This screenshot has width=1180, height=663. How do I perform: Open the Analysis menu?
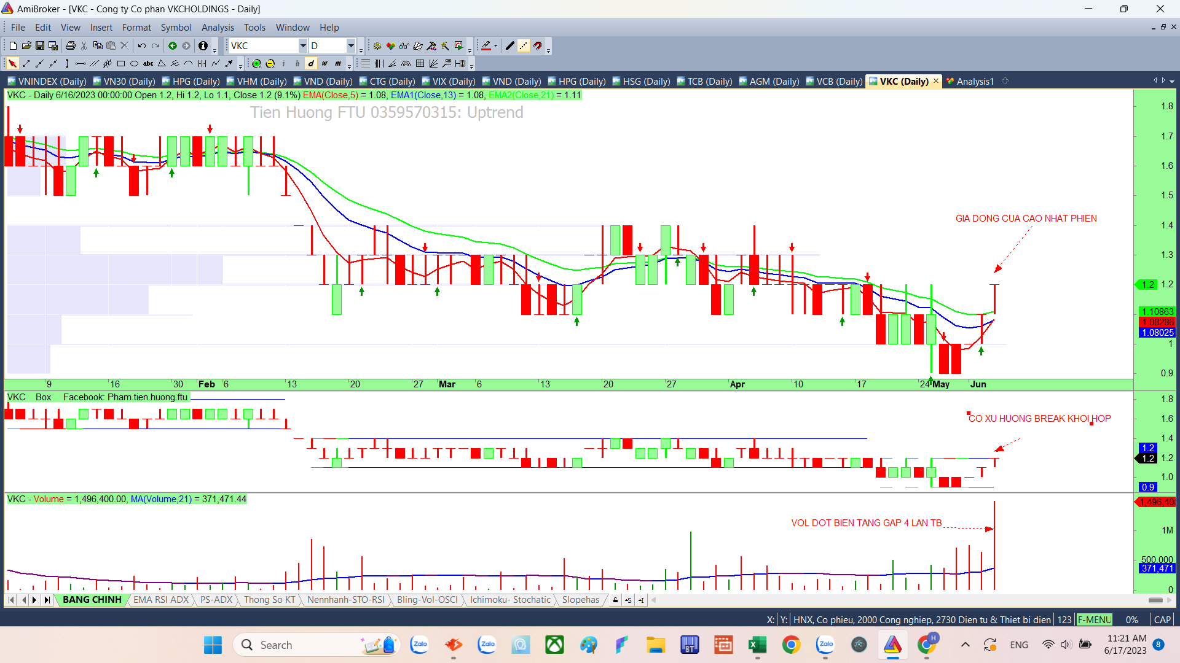pos(218,28)
